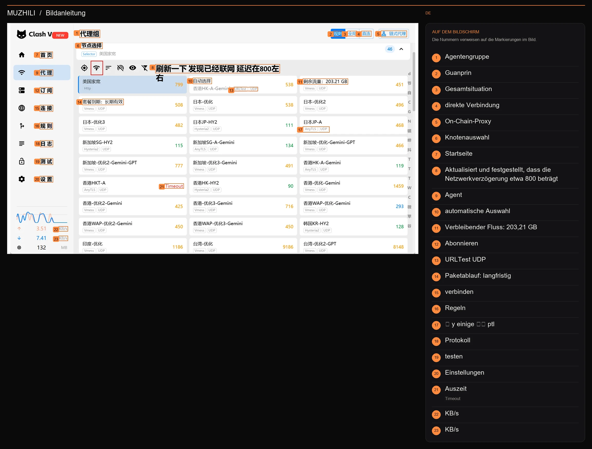The image size is (592, 449).
Task: Click the crossed-out signal icon in the toolbar
Action: point(121,68)
